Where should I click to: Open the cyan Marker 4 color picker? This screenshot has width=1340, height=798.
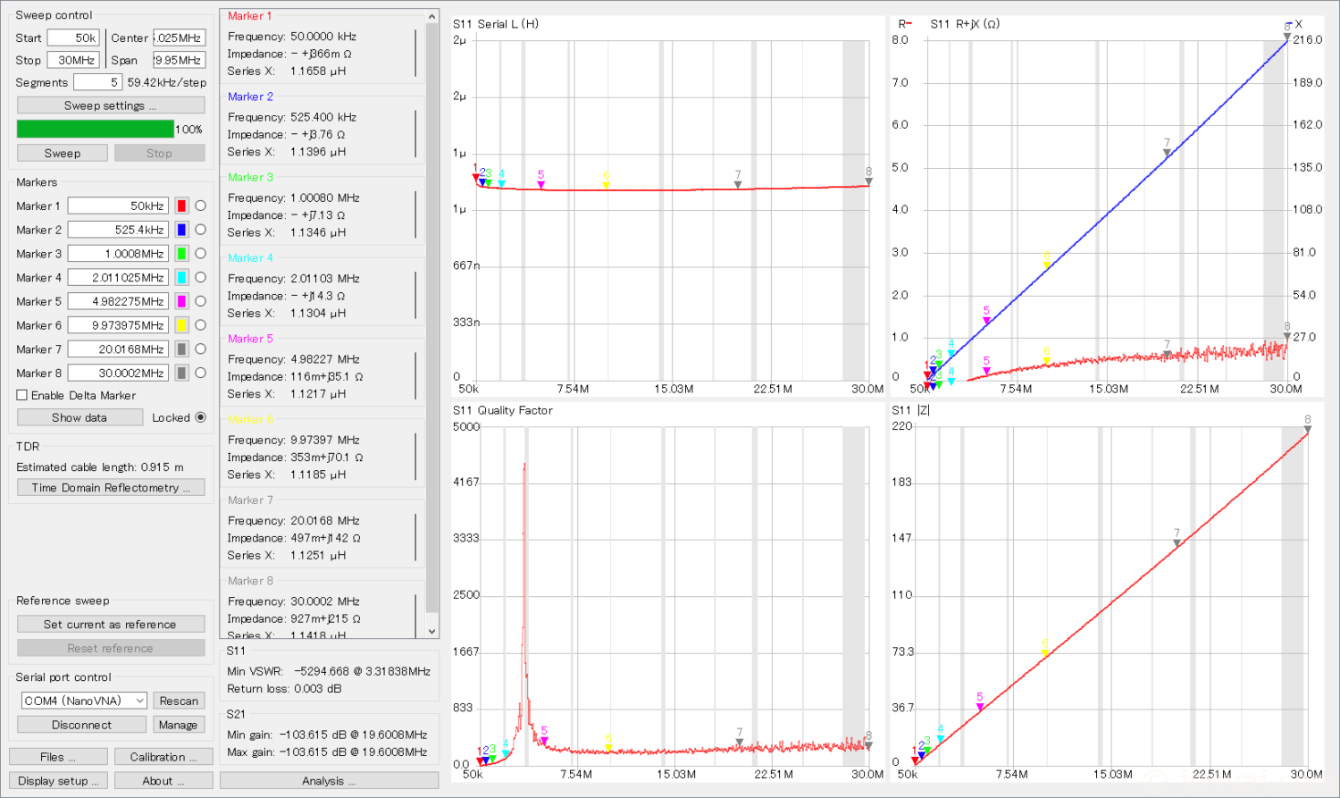[181, 278]
